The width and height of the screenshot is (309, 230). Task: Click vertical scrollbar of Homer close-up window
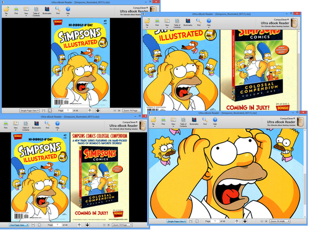[305, 173]
